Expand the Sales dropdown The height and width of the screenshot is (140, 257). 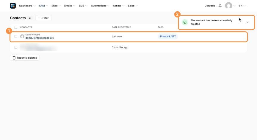[x=133, y=6]
